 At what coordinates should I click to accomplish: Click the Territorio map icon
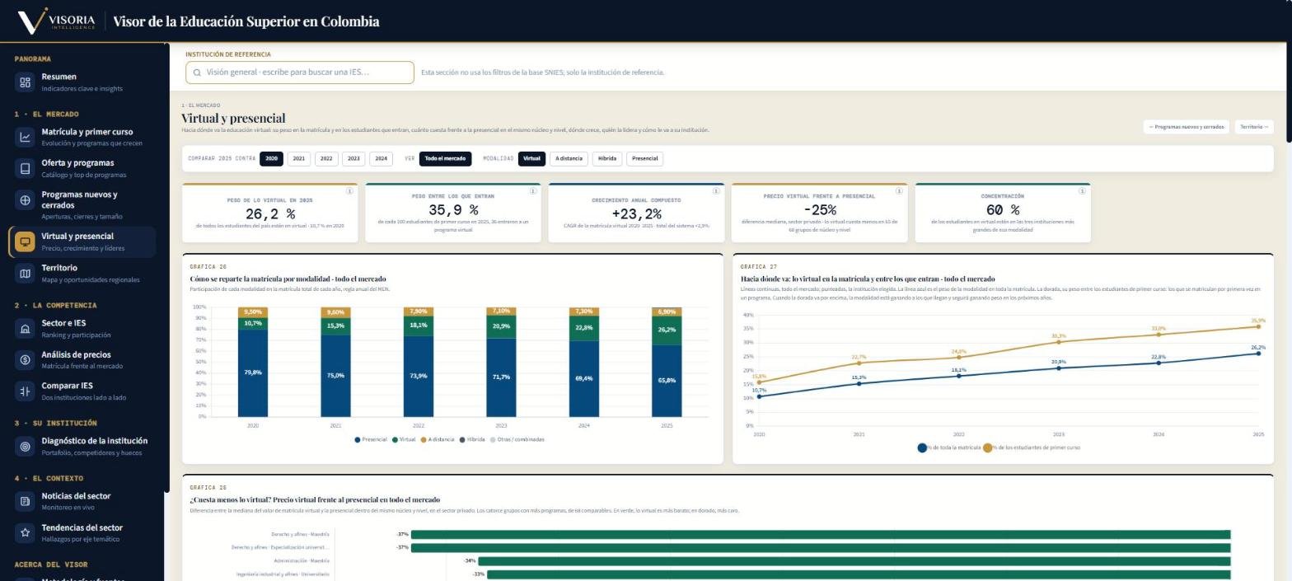pos(25,274)
